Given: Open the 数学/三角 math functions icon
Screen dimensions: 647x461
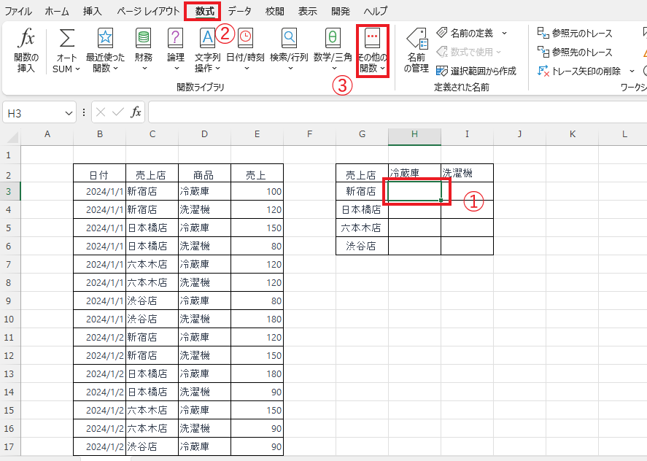Looking at the screenshot, I should click(x=333, y=38).
